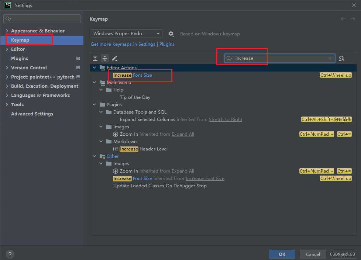Expand the Tools settings section
Screen dimensions: 361x260
[7, 104]
